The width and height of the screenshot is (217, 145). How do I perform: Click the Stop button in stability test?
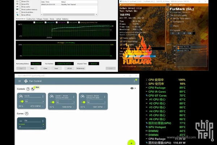(x=32, y=68)
